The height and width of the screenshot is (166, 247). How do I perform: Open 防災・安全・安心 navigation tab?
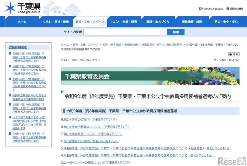coord(226,22)
